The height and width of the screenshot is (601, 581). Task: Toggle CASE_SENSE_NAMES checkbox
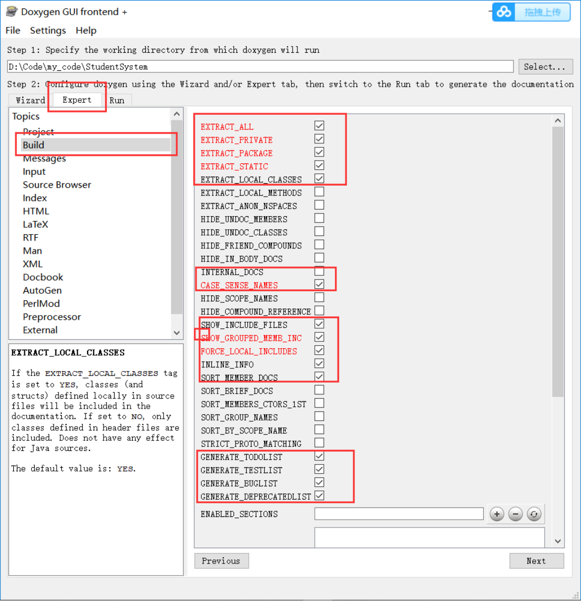tap(319, 284)
